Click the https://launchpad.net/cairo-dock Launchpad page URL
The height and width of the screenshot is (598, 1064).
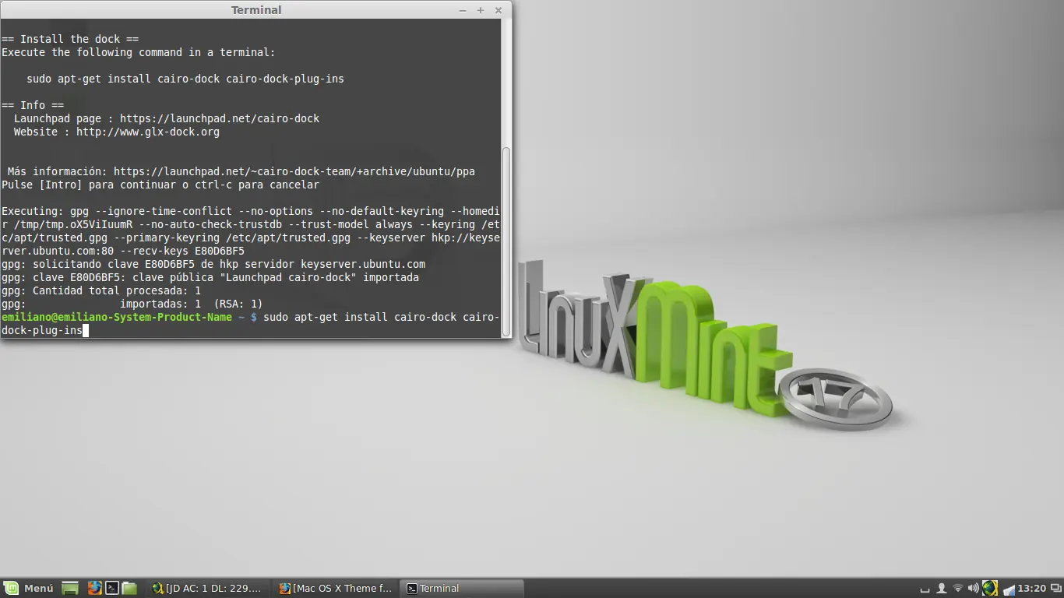220,118
